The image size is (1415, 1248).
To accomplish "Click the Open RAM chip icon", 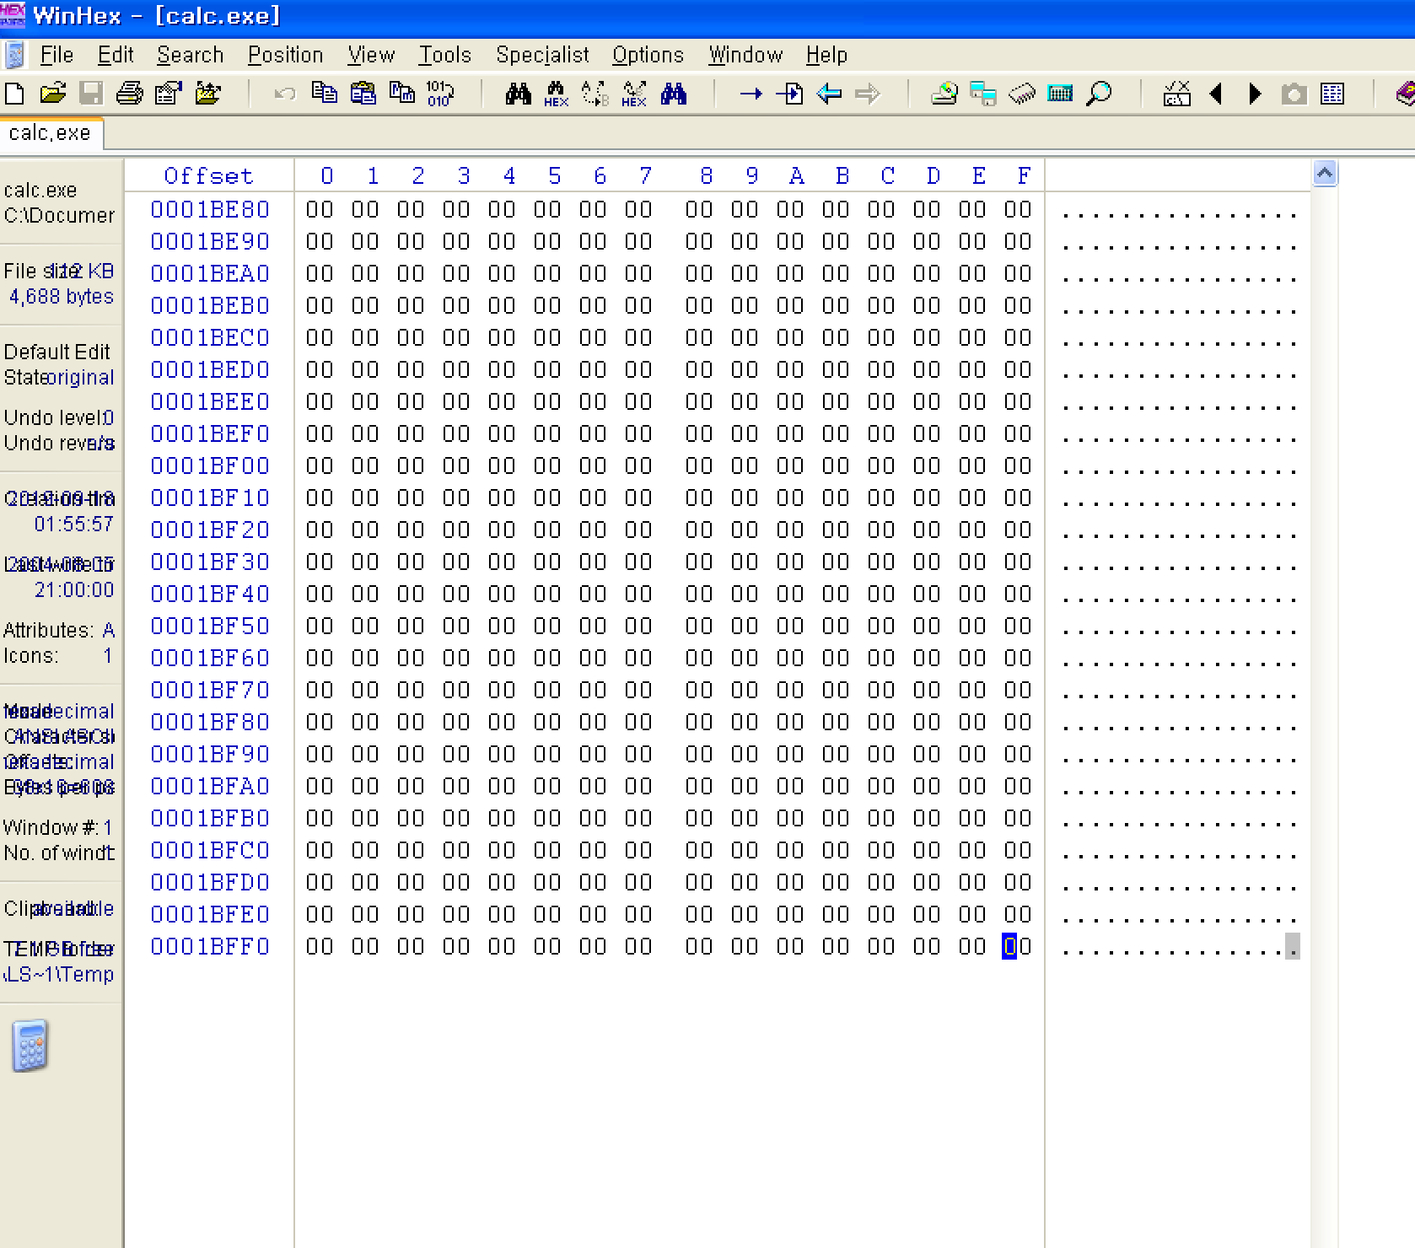I will point(1022,94).
